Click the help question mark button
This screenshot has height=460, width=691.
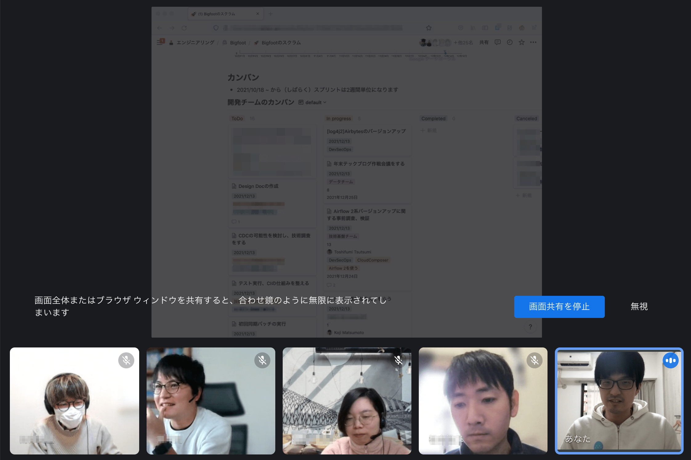[530, 327]
